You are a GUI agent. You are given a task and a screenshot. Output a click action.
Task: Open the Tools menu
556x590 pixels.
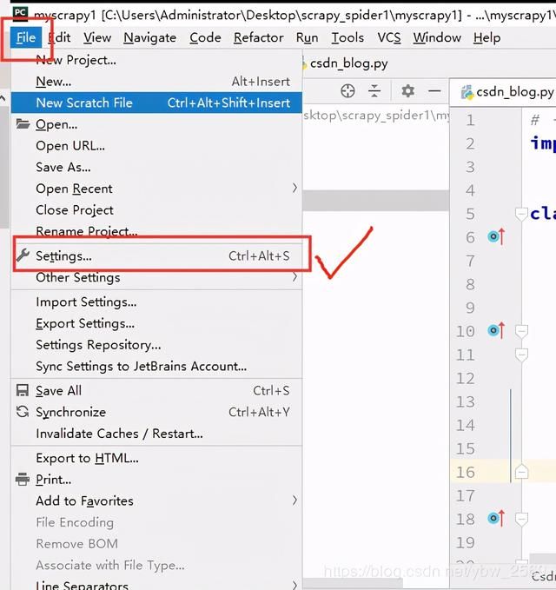(x=347, y=37)
